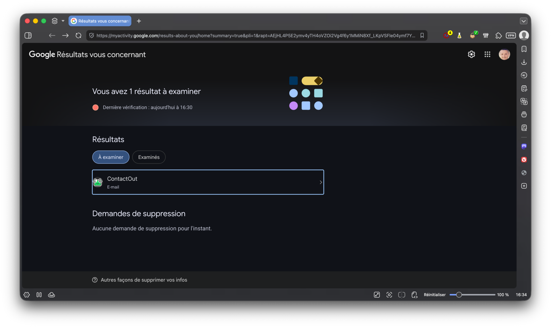The width and height of the screenshot is (551, 327).
Task: Open the Notes side panel
Action: click(x=524, y=89)
